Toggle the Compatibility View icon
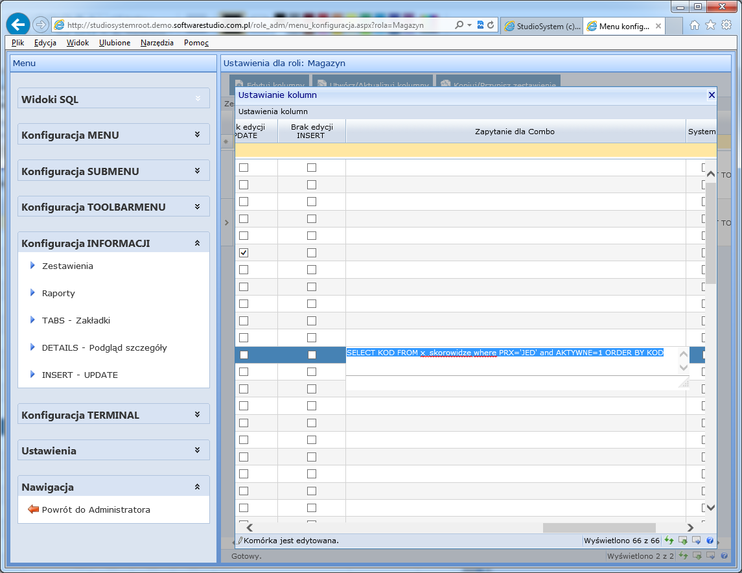Screen dimensions: 742x573 [x=480, y=25]
